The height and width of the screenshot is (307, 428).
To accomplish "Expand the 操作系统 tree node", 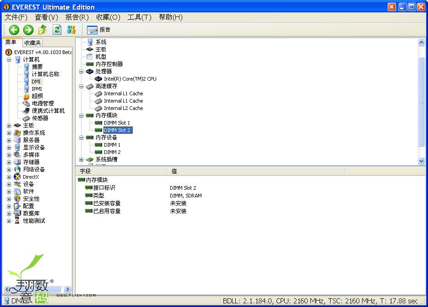I will click(x=9, y=133).
